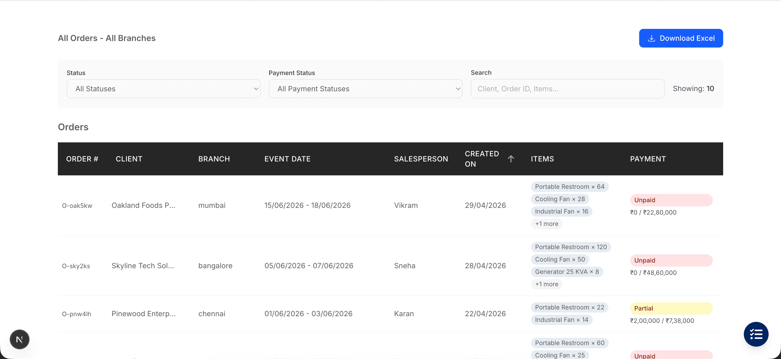
Task: Click event date 05/06/2026 - 07/06/2026
Action: coord(309,266)
